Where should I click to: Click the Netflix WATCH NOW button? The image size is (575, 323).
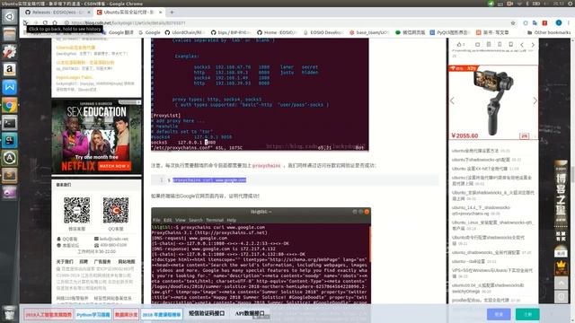coord(114,166)
